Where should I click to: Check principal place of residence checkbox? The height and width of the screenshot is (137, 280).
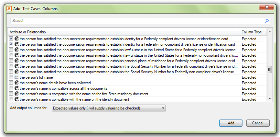[11, 61]
